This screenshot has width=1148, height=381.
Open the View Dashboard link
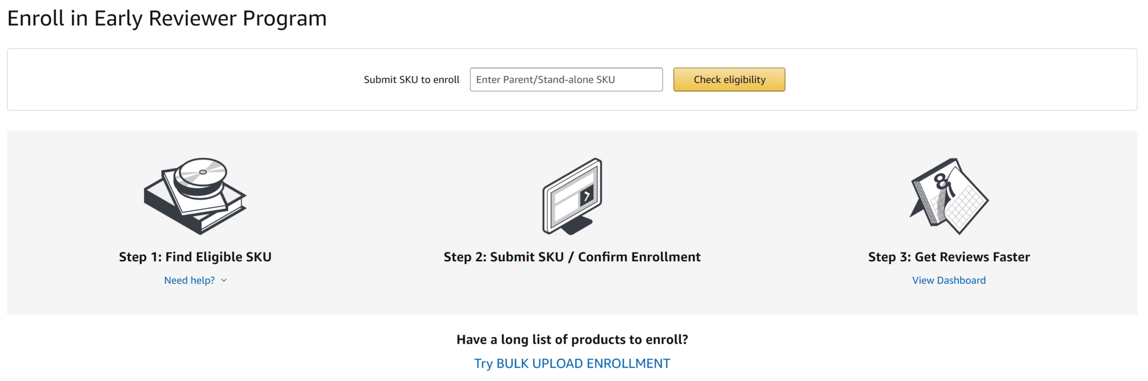tap(949, 280)
